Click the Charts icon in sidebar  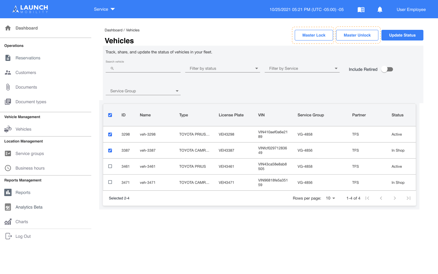[x=8, y=222]
